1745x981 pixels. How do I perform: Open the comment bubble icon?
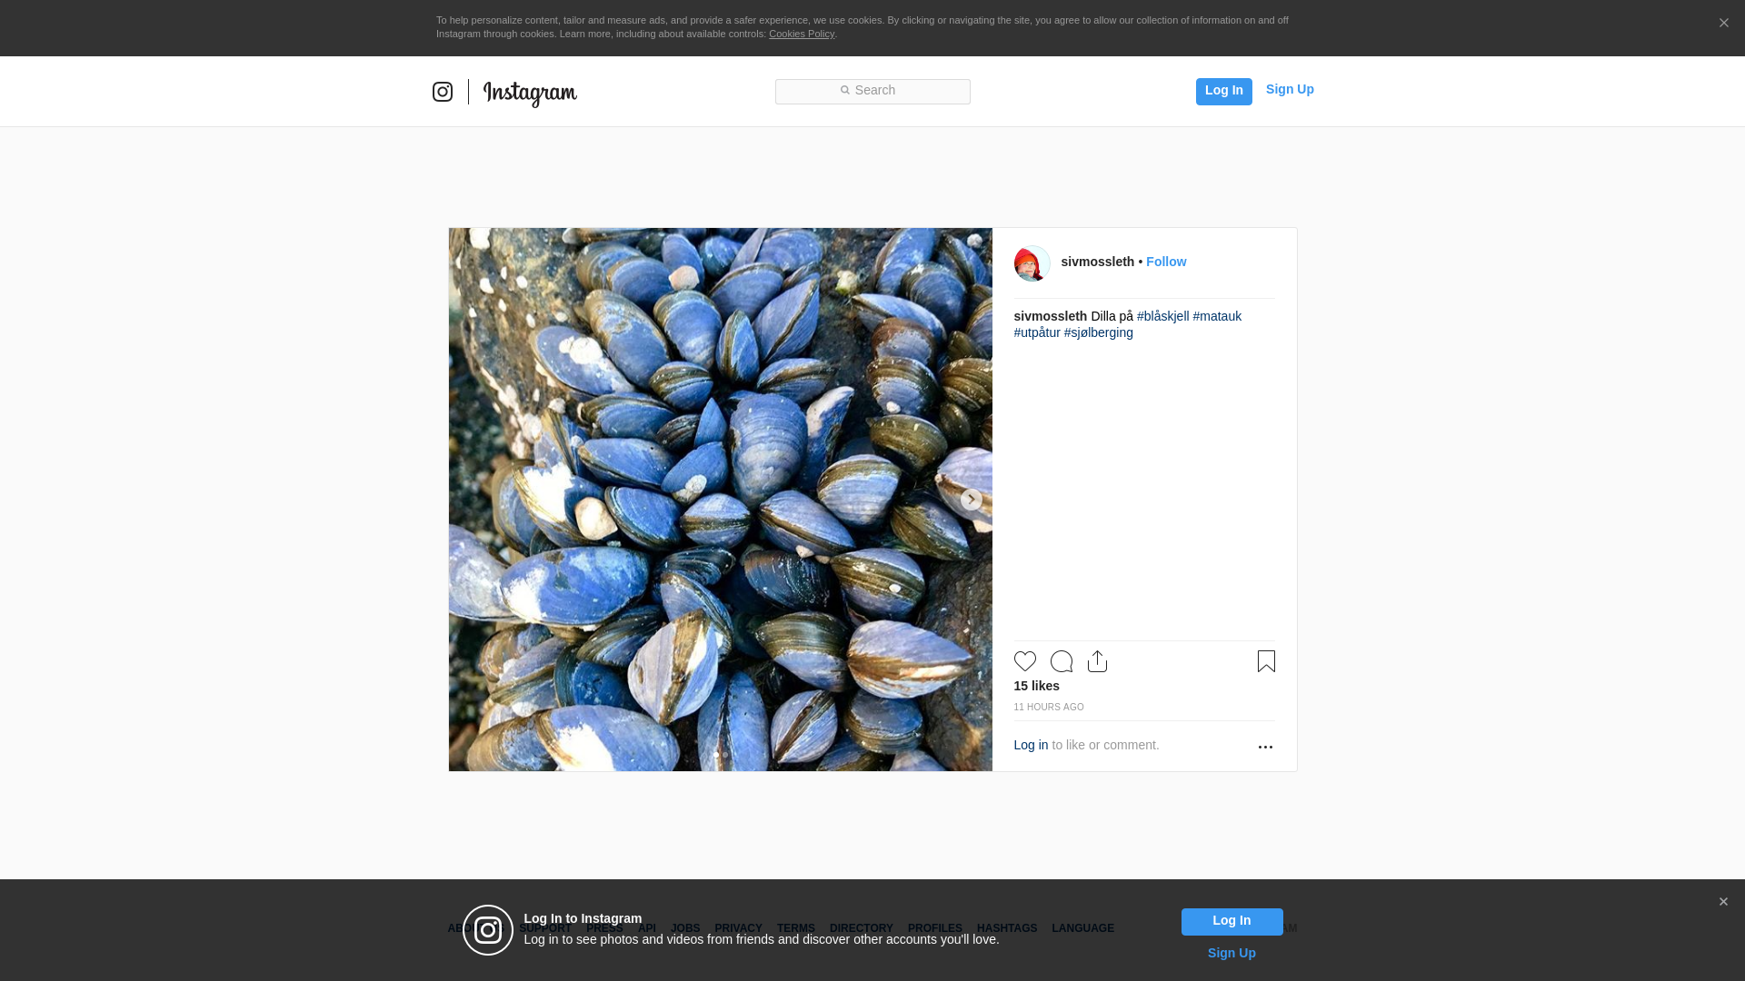[1061, 661]
